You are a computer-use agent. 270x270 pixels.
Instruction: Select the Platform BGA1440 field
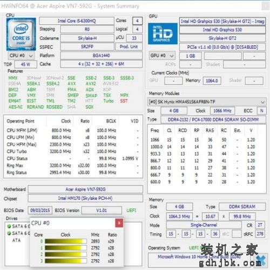point(102,56)
